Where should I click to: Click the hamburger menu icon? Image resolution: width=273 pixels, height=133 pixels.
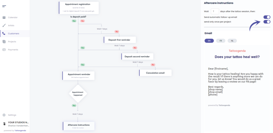[4, 6]
